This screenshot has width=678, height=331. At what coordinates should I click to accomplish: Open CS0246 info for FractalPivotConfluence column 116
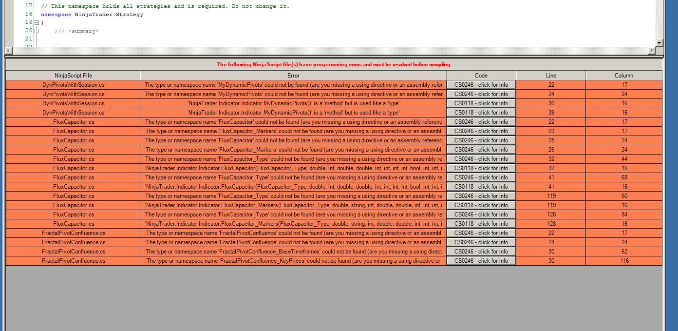[x=481, y=261]
